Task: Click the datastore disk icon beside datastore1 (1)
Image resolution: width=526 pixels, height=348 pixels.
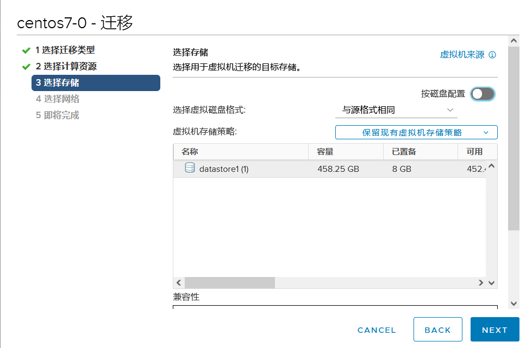Action: point(189,169)
